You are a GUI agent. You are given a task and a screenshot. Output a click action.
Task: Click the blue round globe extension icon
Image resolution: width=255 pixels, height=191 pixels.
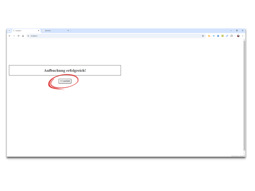coord(218,36)
